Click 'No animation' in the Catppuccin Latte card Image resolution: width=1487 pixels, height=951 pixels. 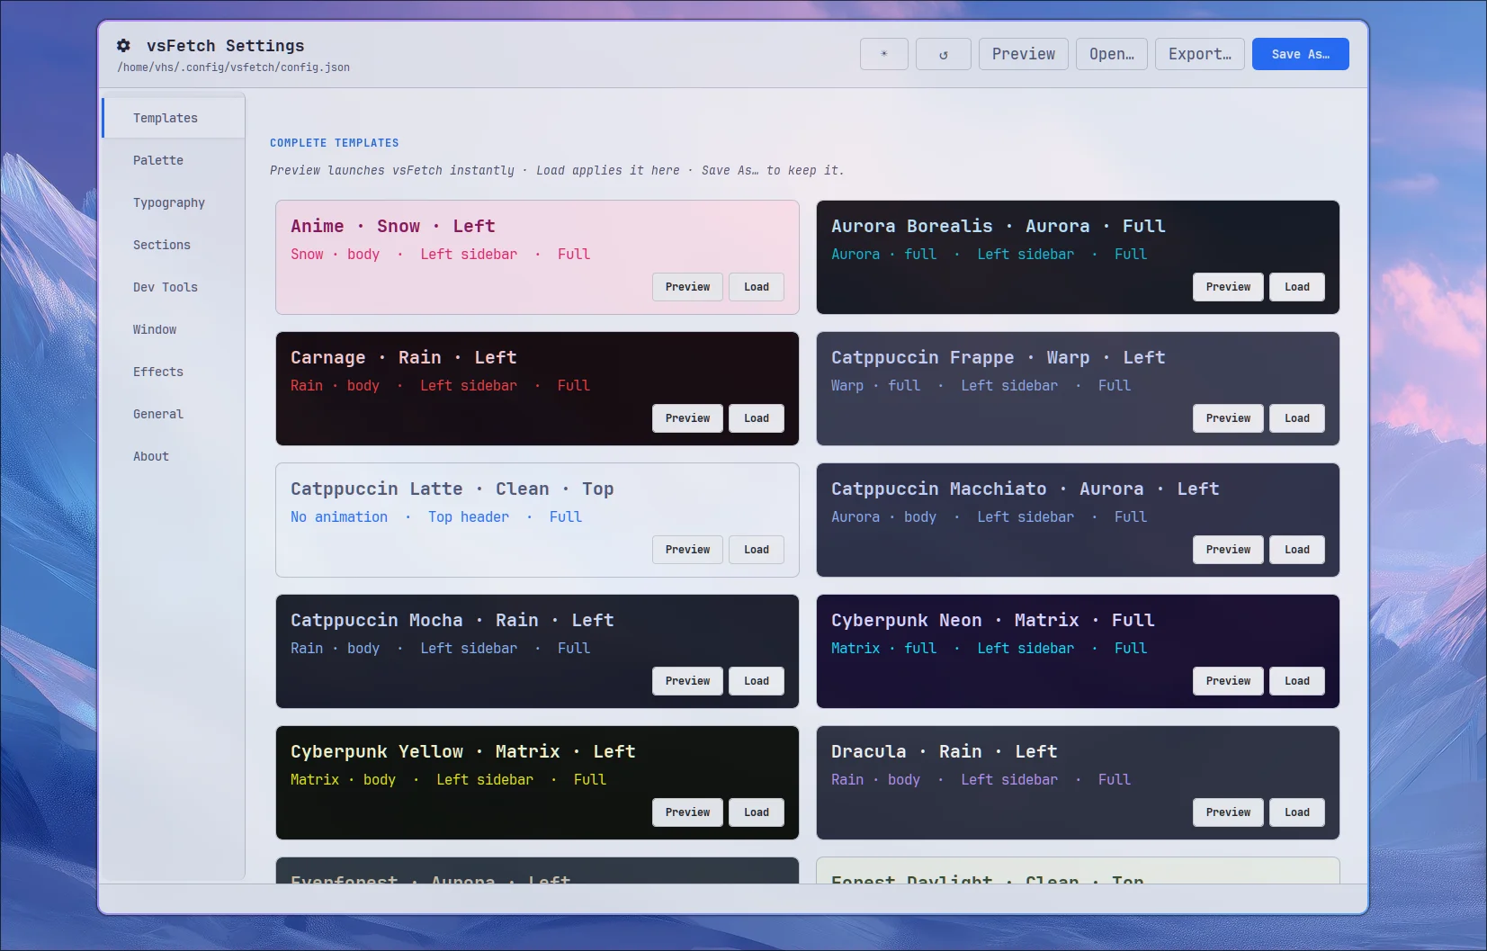pyautogui.click(x=339, y=516)
